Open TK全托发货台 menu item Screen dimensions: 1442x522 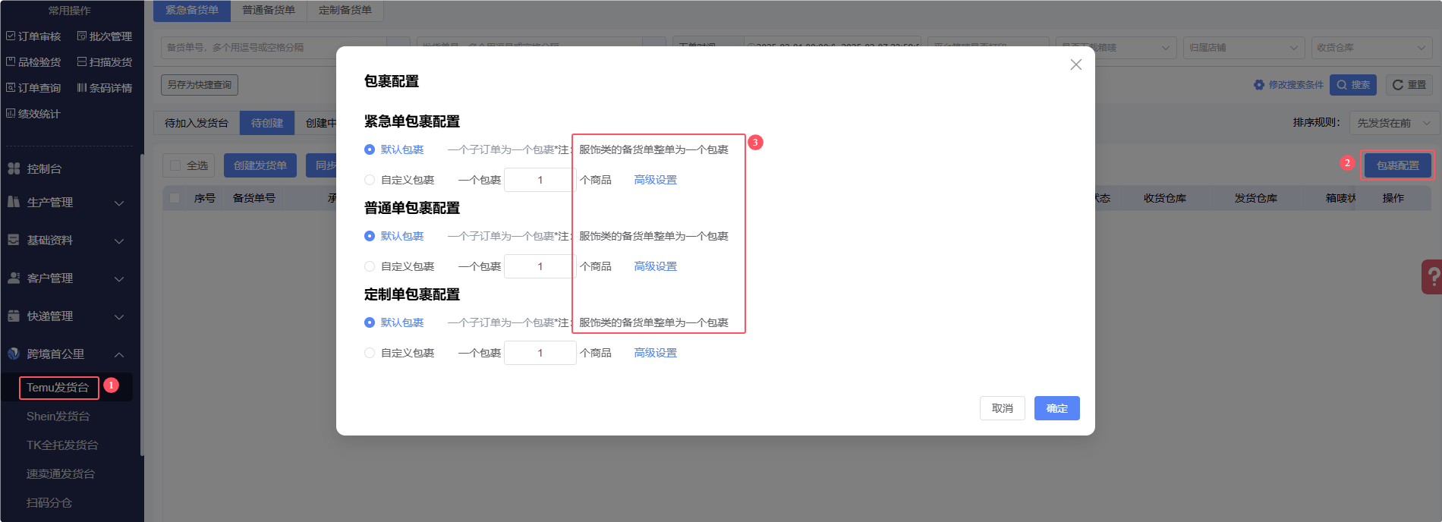click(62, 445)
